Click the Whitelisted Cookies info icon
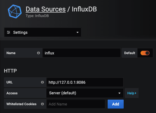The image size is (156, 113). (x=42, y=104)
